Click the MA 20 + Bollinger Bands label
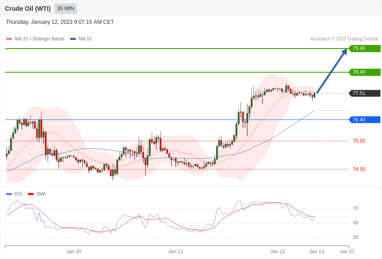Viewport: 382px width, 259px height. tap(40, 39)
